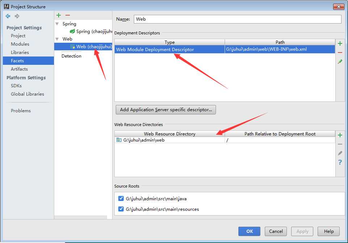Remove web resource directory with minus icon
Image resolution: width=348 pixels, height=243 pixels.
point(340,144)
